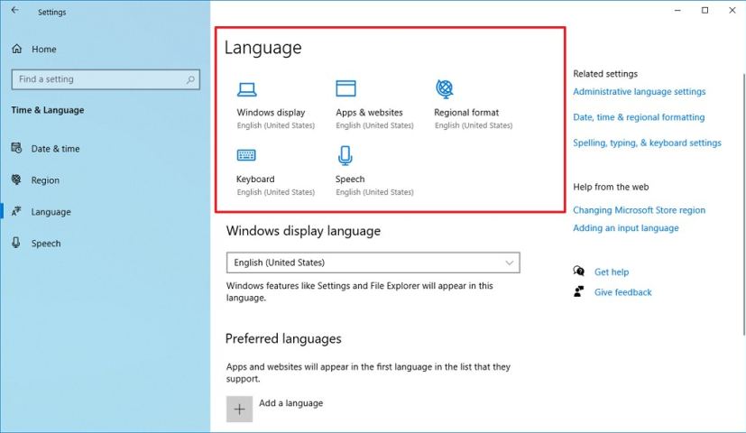Viewport: 746px width, 433px height.
Task: Click Keyboard tile label
Action: click(255, 179)
